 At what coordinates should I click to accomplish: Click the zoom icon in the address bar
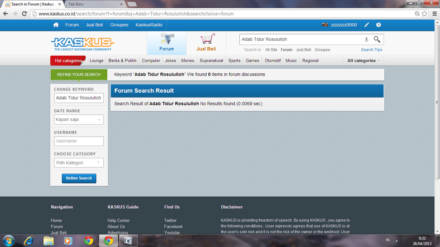pyautogui.click(x=417, y=14)
